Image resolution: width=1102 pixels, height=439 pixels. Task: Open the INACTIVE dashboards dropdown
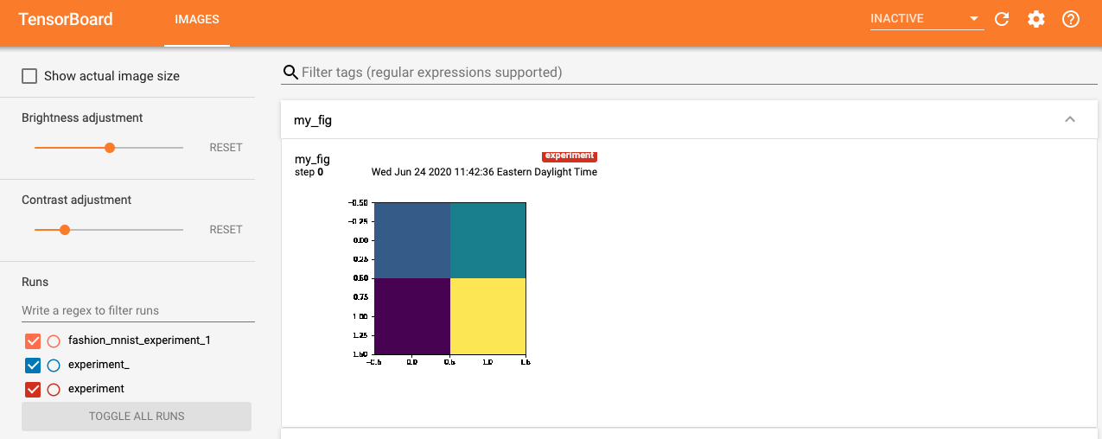click(926, 19)
